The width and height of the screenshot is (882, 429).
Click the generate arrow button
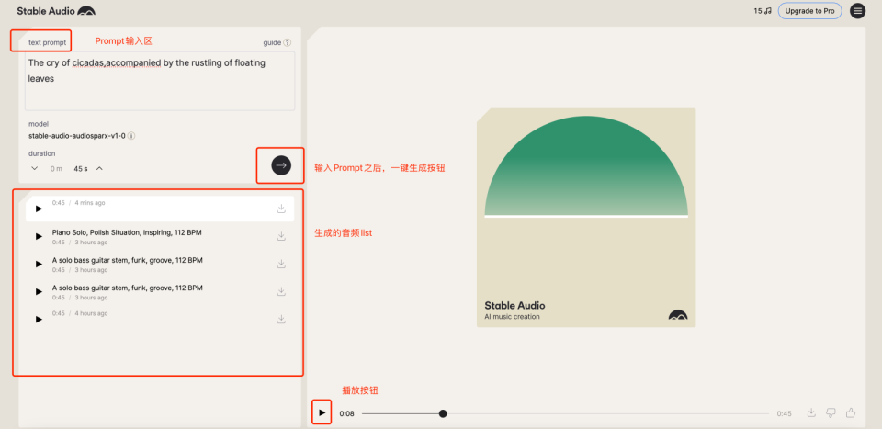click(x=281, y=165)
